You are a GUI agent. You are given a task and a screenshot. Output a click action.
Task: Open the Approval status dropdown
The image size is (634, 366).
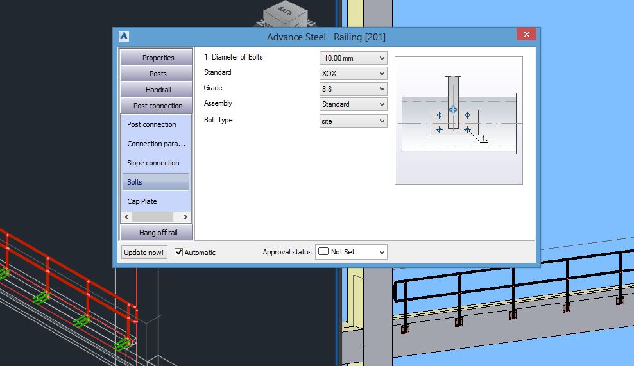pyautogui.click(x=352, y=252)
